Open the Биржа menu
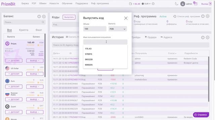The image size is (215, 120). coord(25,3)
